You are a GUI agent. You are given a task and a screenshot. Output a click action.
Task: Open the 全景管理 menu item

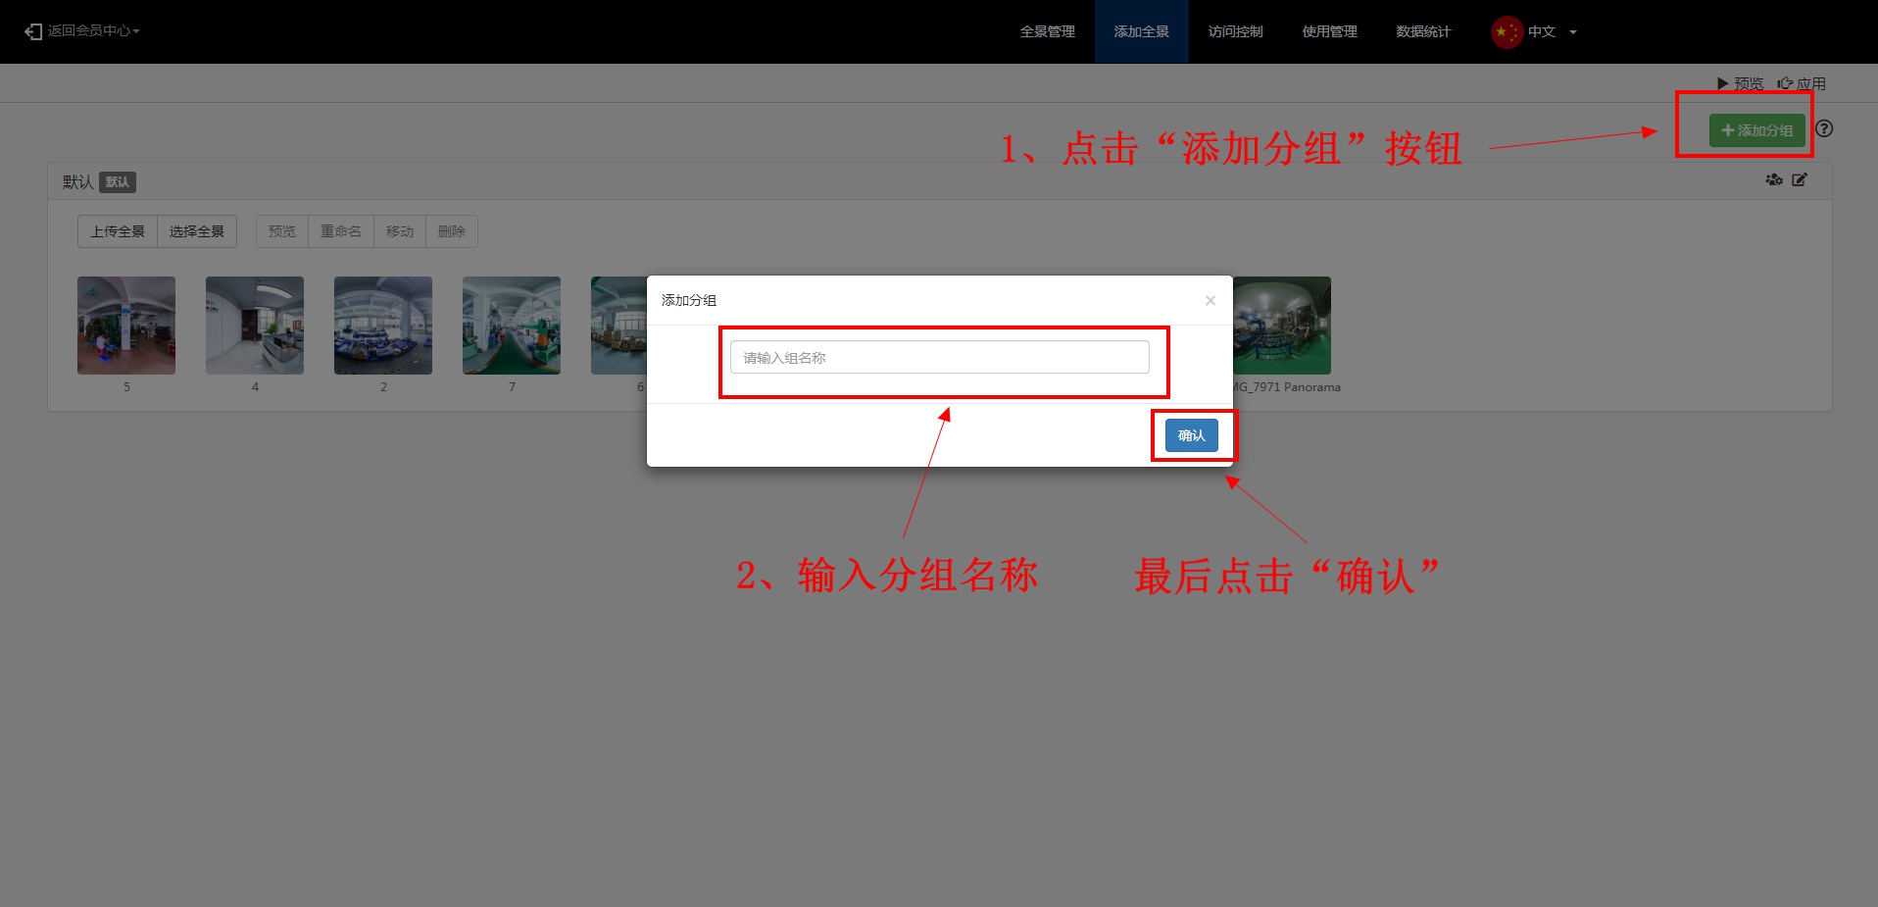click(x=1047, y=31)
